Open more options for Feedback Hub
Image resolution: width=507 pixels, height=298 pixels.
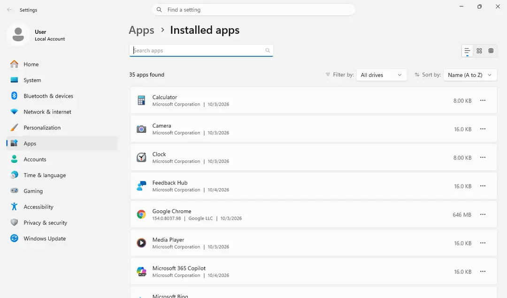[x=483, y=186]
